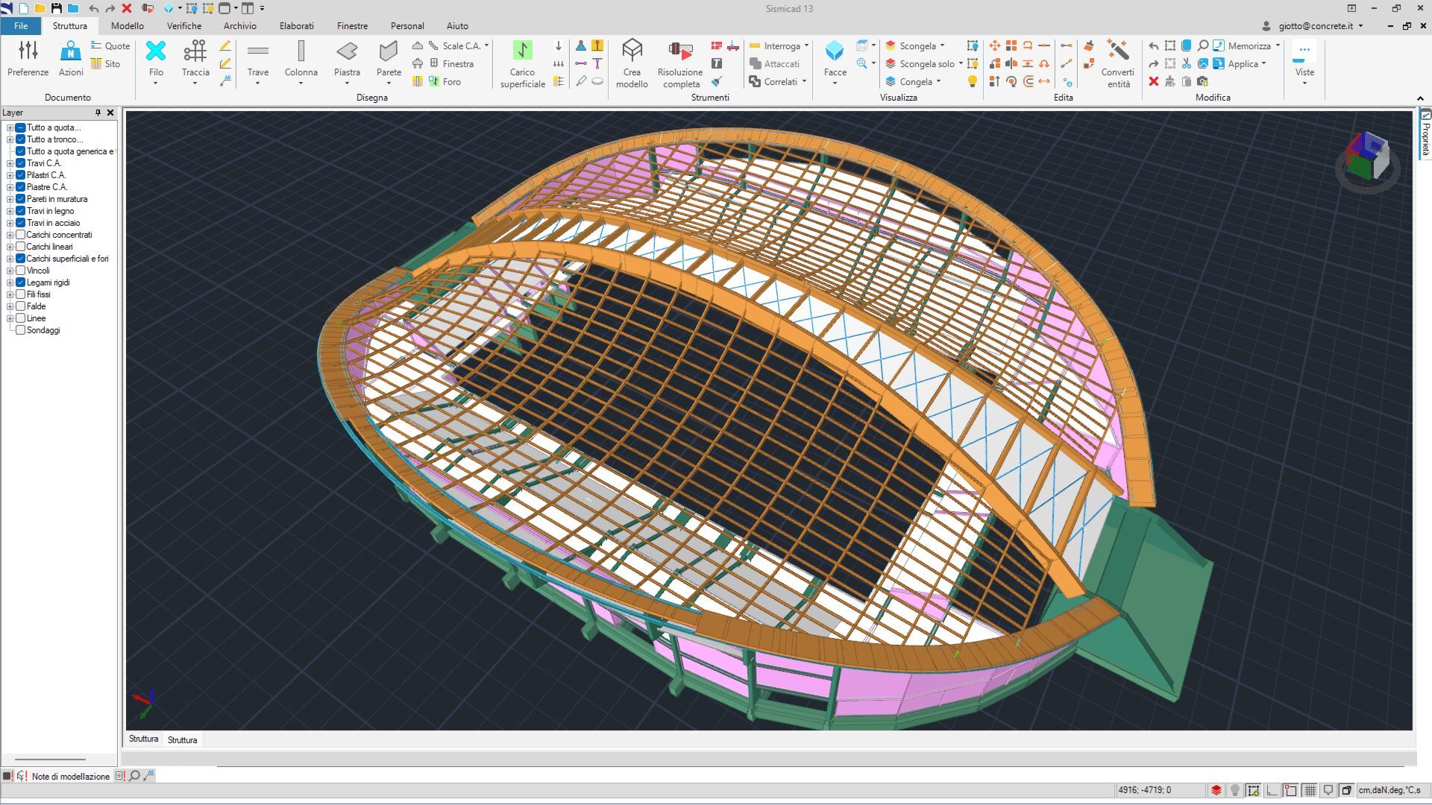This screenshot has height=805, width=1432.
Task: Open the Preferenze settings icon
Action: (28, 51)
